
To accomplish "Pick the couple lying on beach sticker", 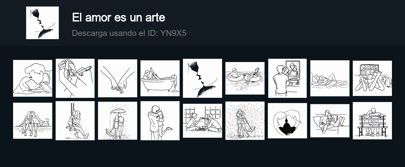I will click(x=330, y=78).
